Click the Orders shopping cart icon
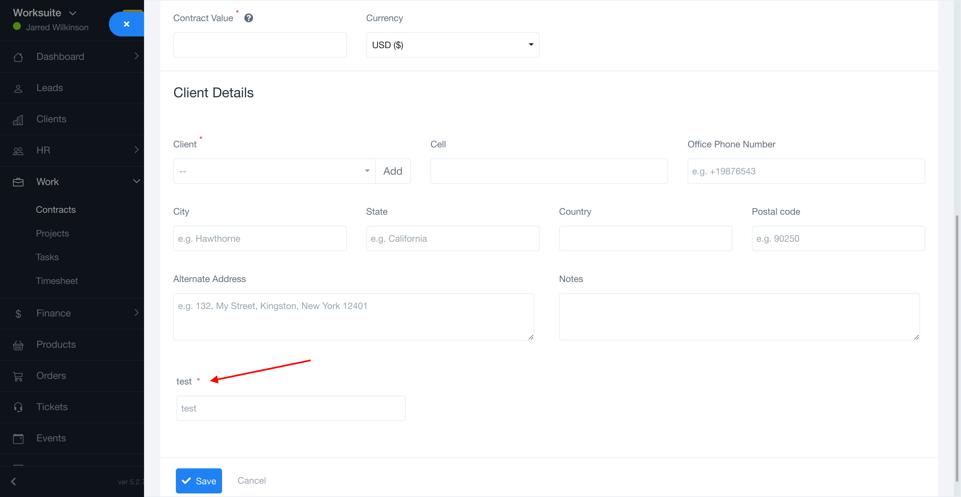 [x=18, y=376]
